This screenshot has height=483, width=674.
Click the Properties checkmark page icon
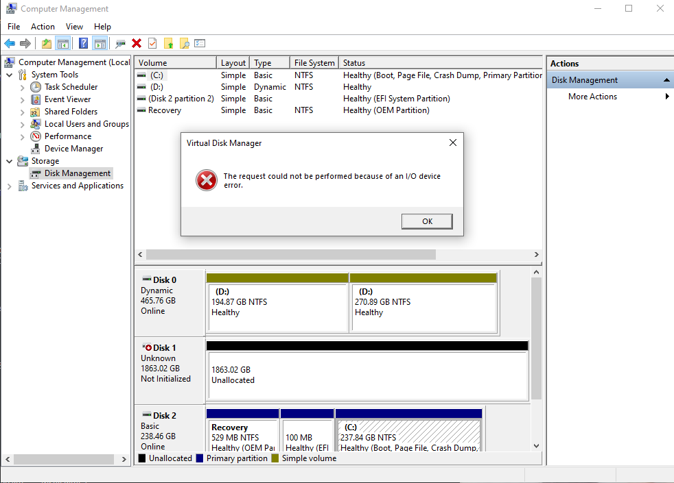[152, 43]
